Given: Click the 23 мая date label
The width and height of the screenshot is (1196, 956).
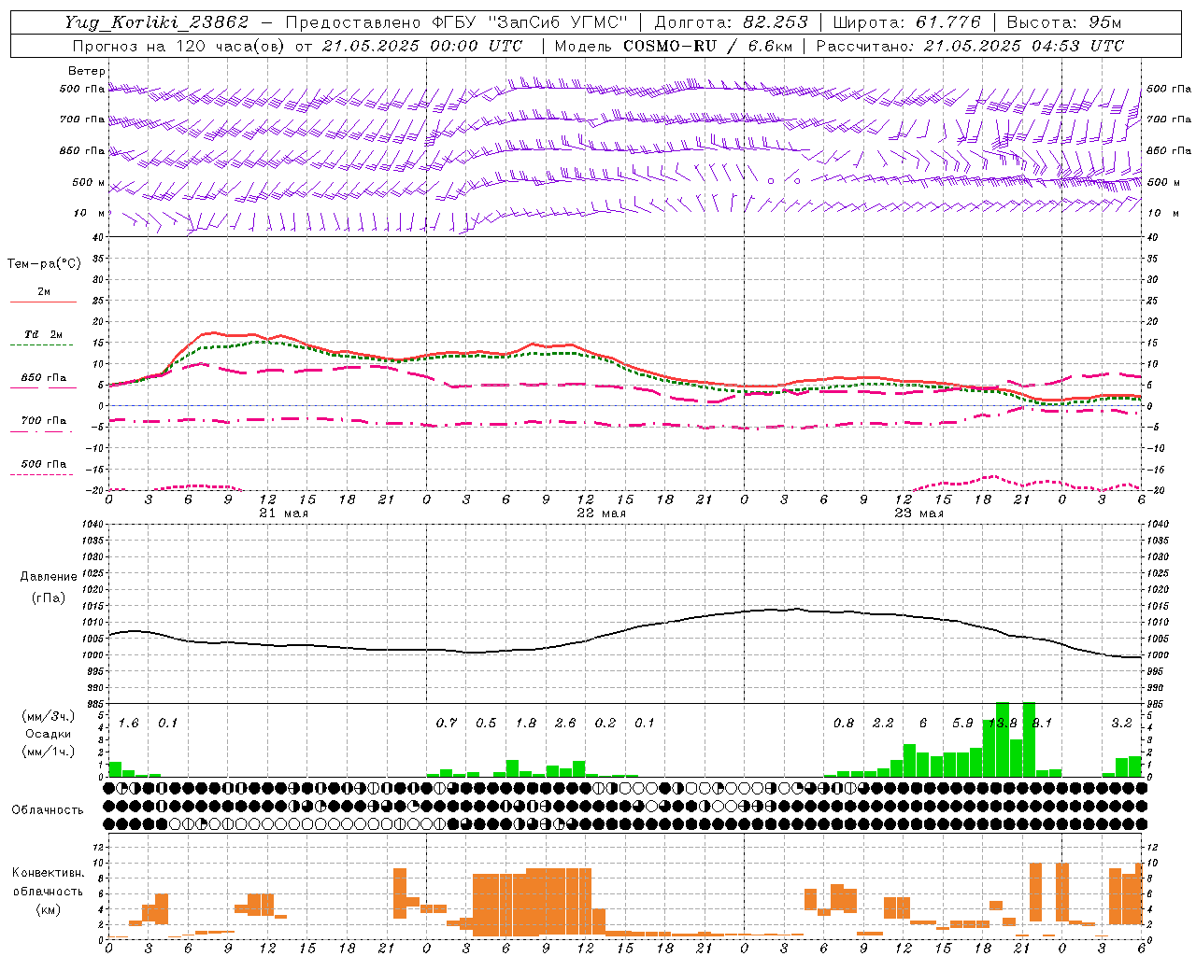Looking at the screenshot, I should (919, 513).
